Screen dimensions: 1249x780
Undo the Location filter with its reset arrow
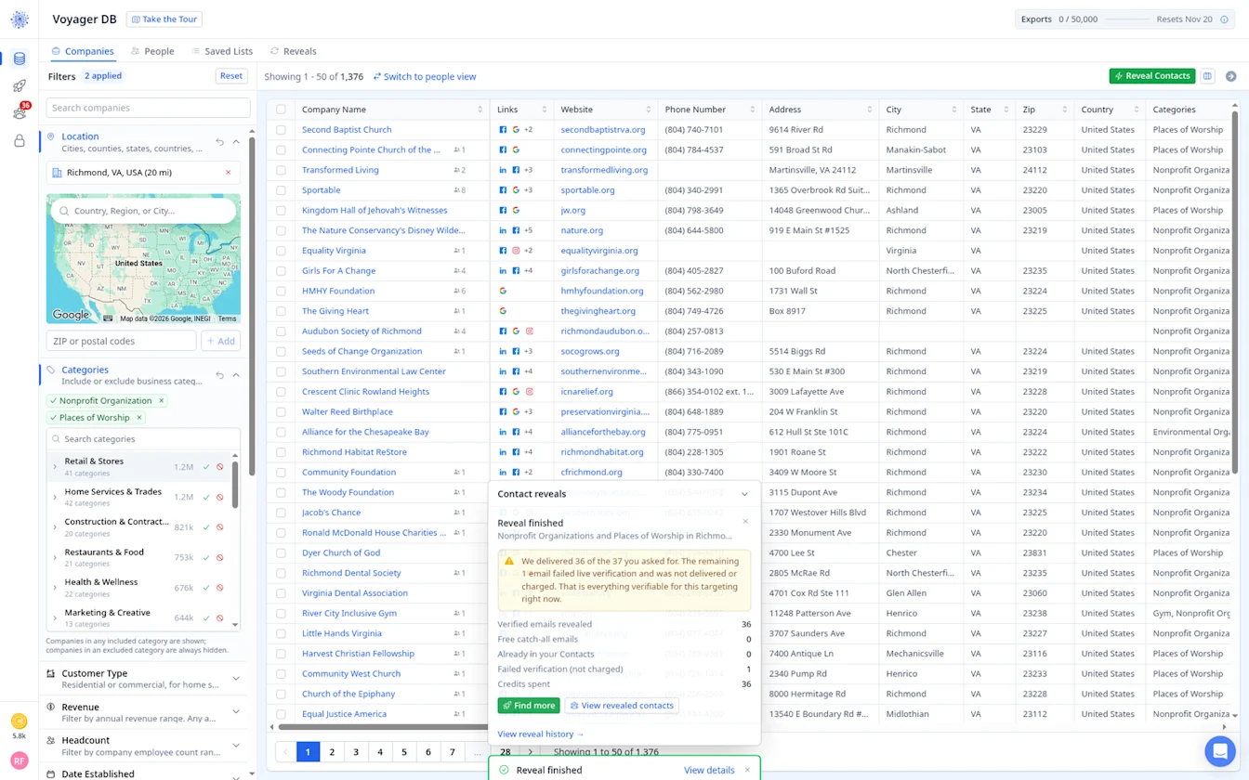tap(220, 142)
